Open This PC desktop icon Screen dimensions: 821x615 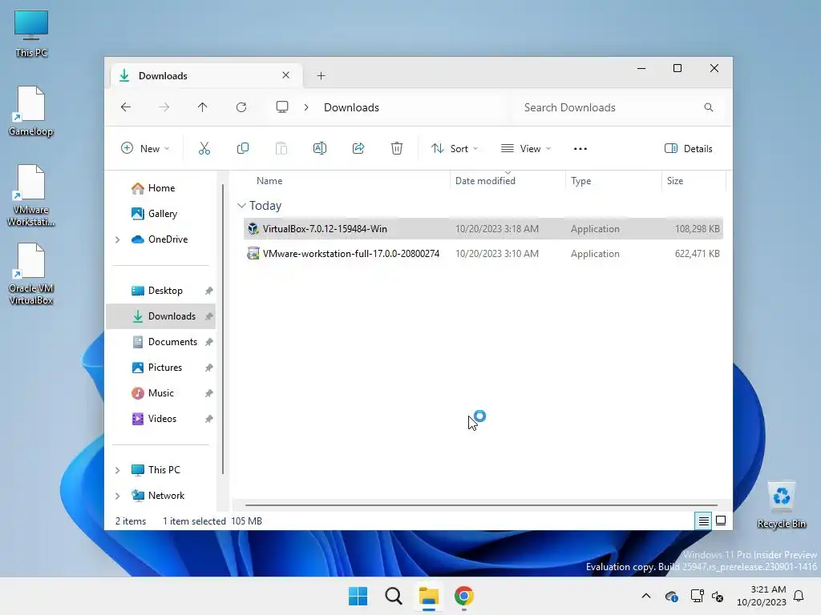click(x=31, y=34)
